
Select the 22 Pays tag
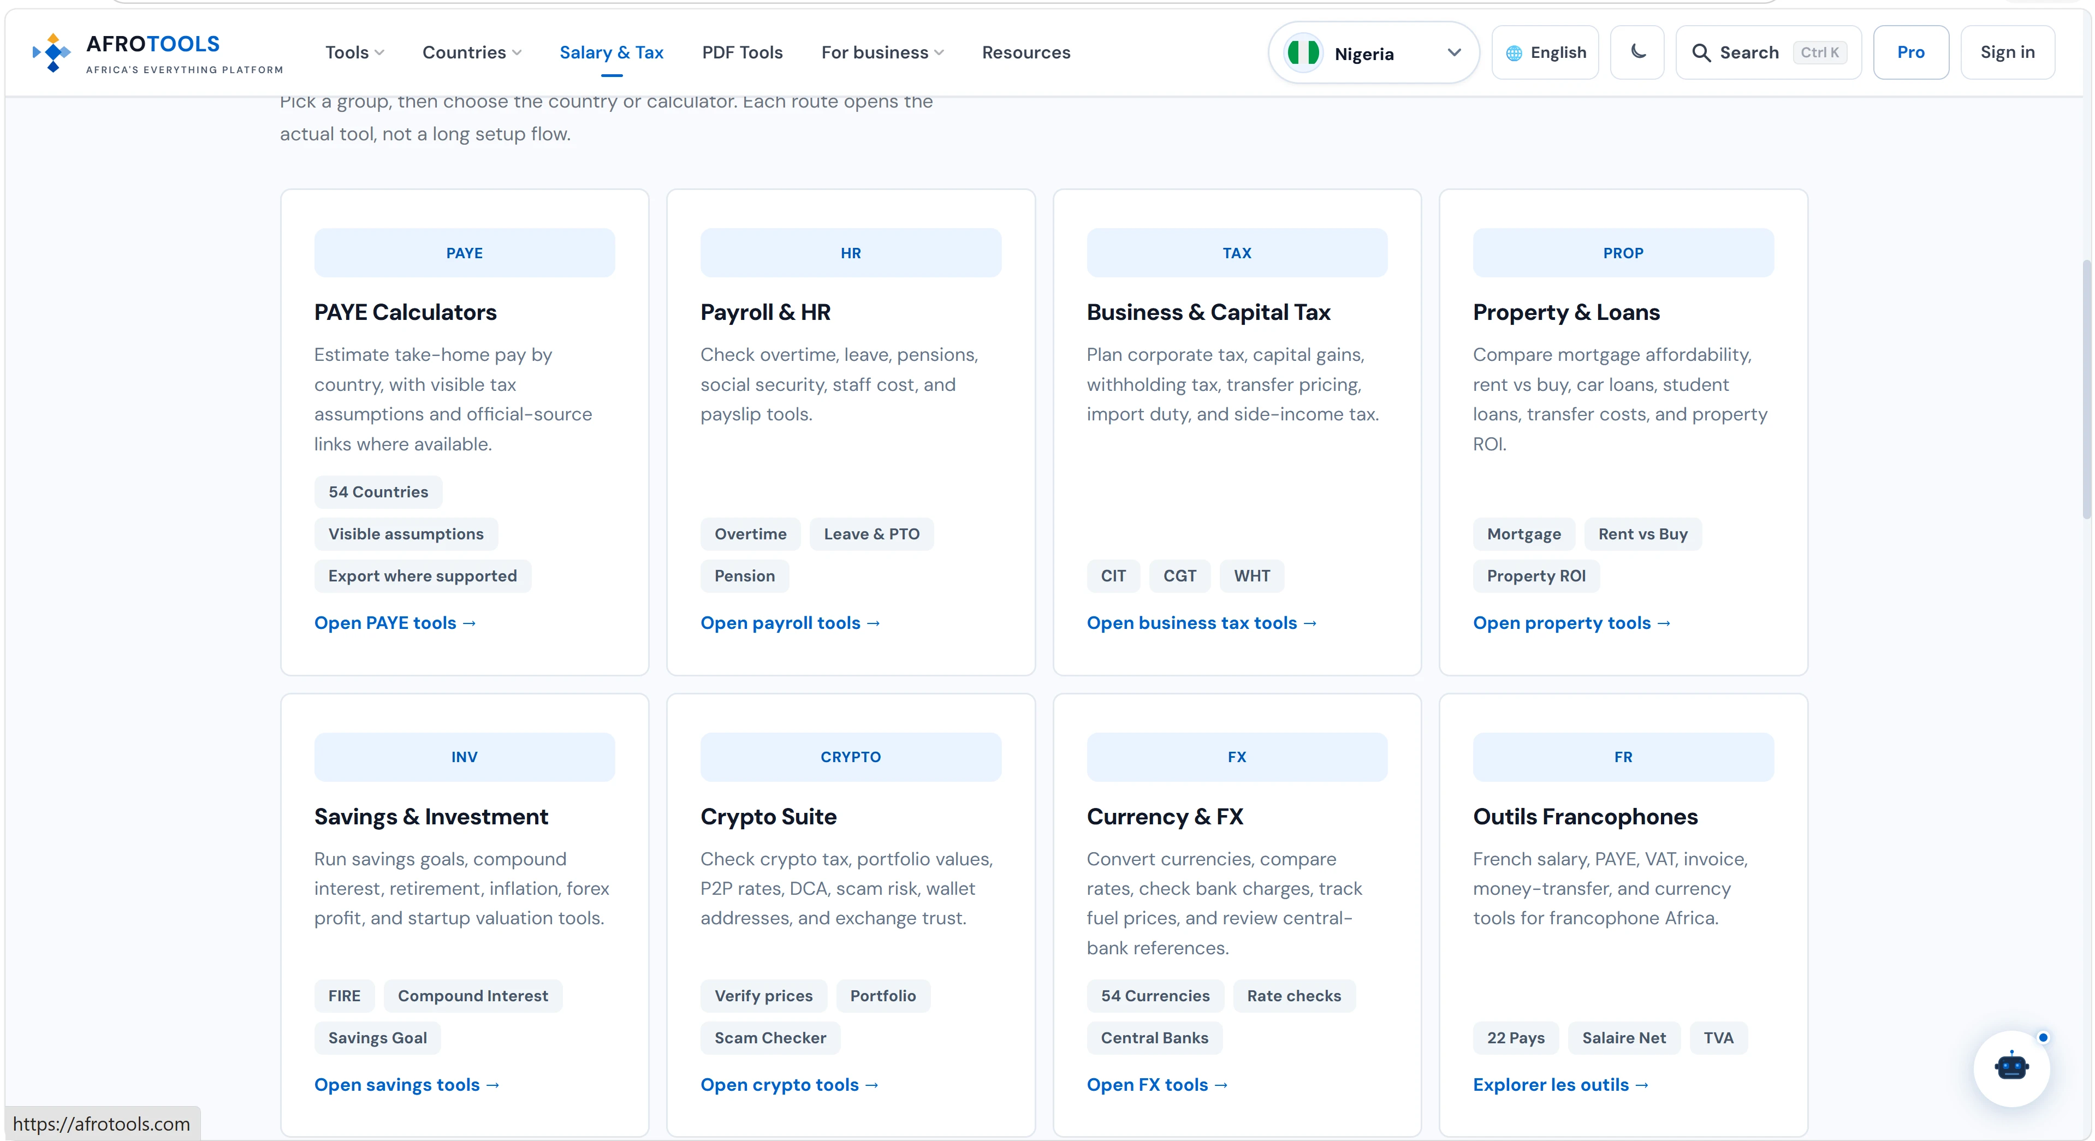point(1516,1038)
